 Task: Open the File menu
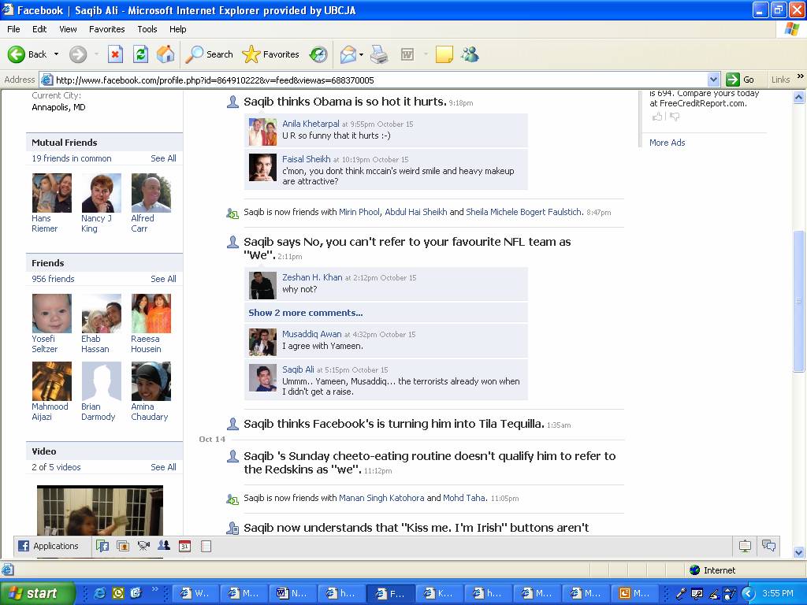pyautogui.click(x=13, y=29)
